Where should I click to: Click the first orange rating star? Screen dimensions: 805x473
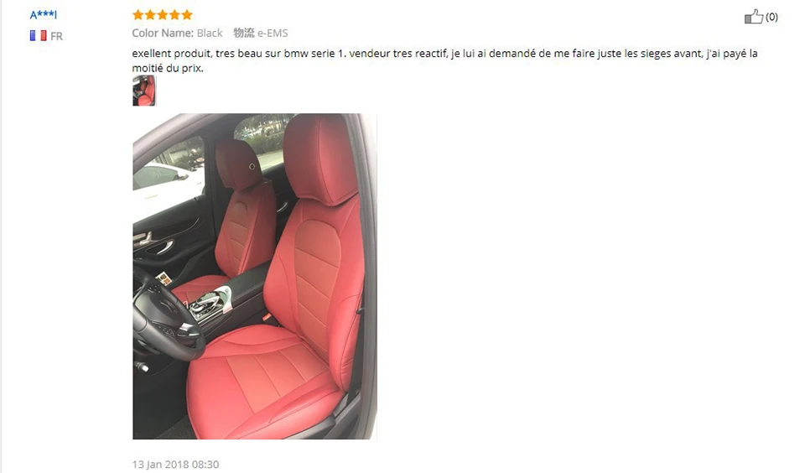click(138, 15)
